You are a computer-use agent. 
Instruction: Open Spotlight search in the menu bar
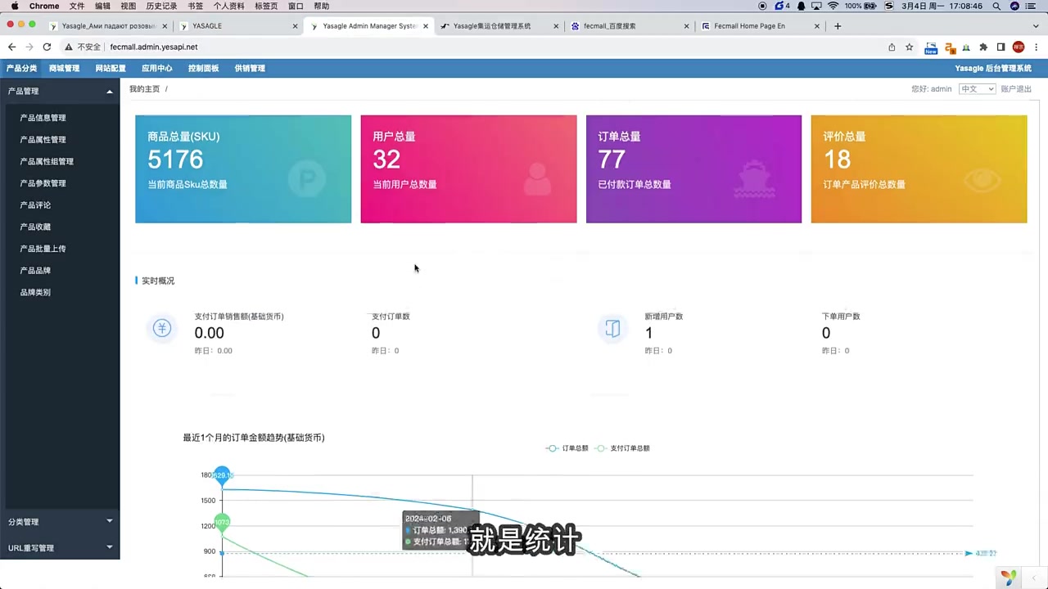coord(997,6)
